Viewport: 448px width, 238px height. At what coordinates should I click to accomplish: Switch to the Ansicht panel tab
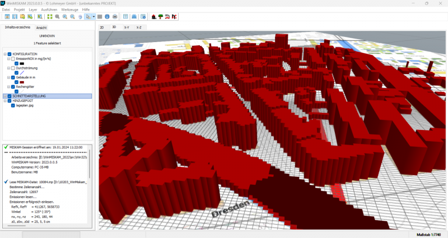click(41, 27)
